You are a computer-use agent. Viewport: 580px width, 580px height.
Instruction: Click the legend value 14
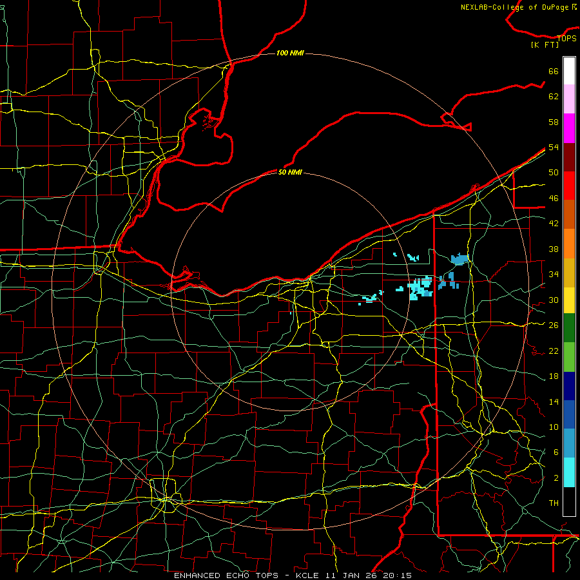(554, 401)
